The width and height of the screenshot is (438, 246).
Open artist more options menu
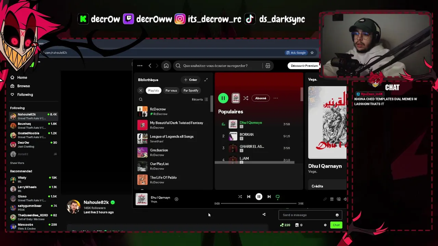275,98
